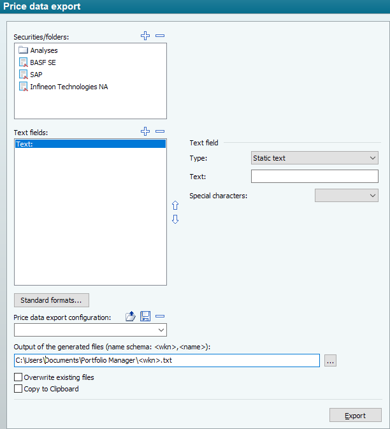
Task: Click the Standard formats... button
Action: [51, 300]
